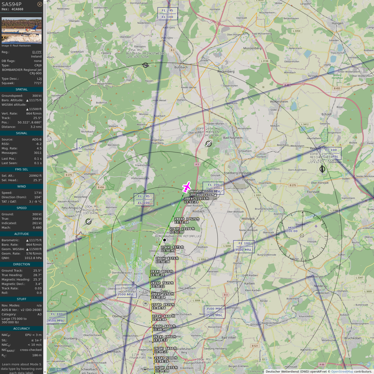Screen dimensions: 374x374
Task: Open the EI-FPF registration link
Action: (37, 52)
